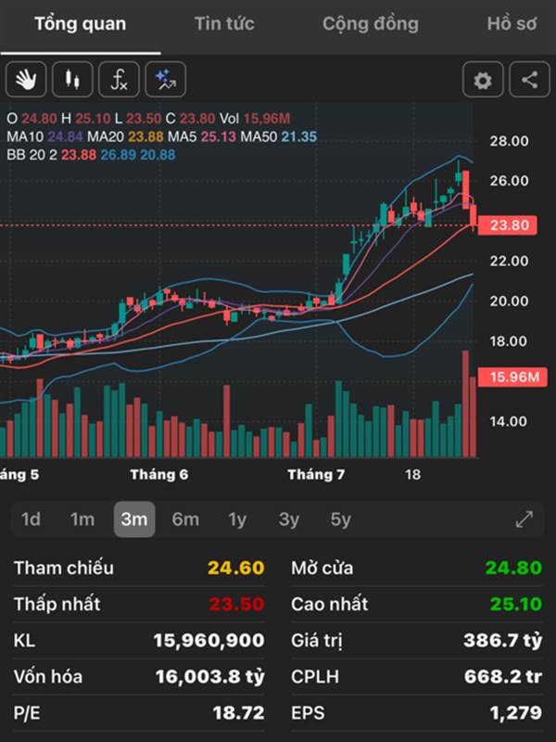Open the Cộng đồng tab
Screen dimensions: 556x742
[371, 24]
